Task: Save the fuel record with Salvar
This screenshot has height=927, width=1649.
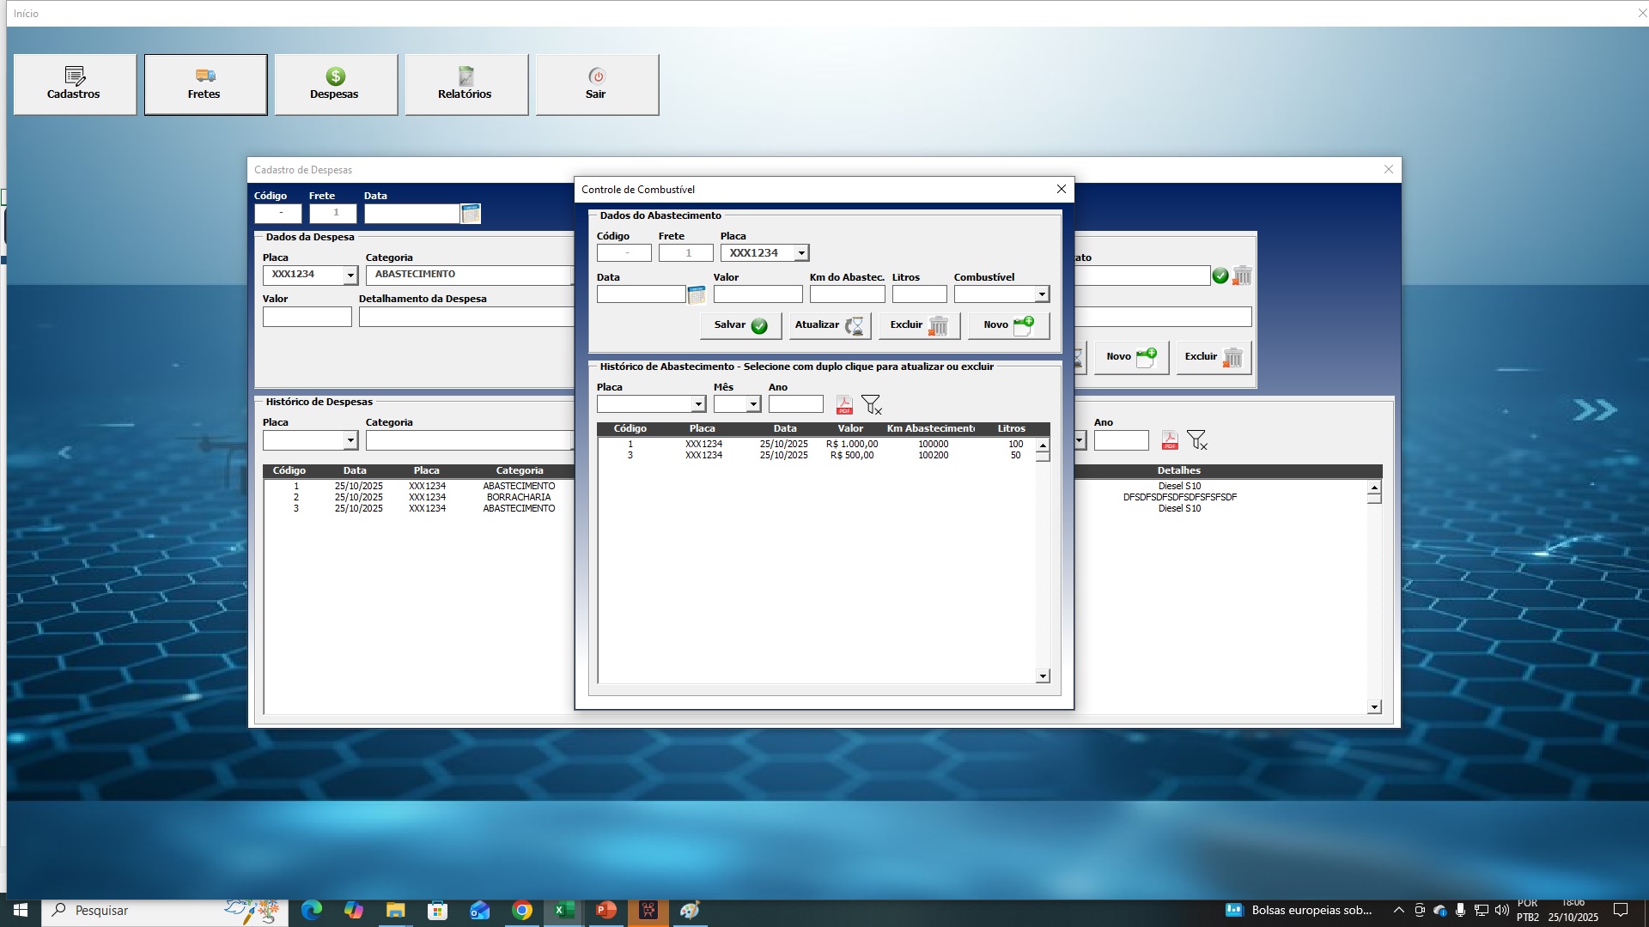Action: (x=740, y=325)
